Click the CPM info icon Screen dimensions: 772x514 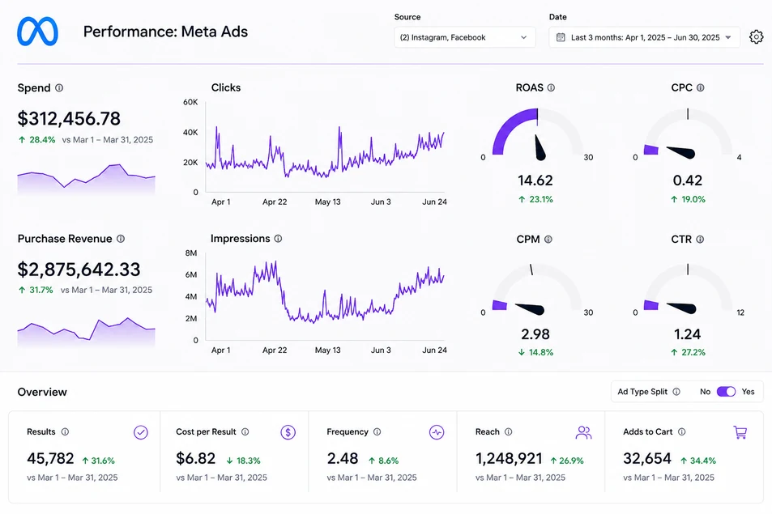(548, 239)
